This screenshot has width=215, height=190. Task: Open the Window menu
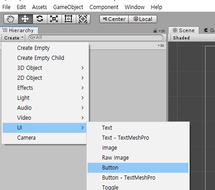(x=135, y=7)
